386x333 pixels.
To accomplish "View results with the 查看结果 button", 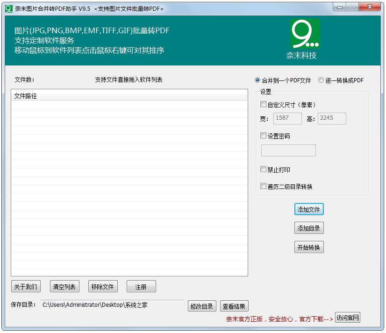I will 234,305.
